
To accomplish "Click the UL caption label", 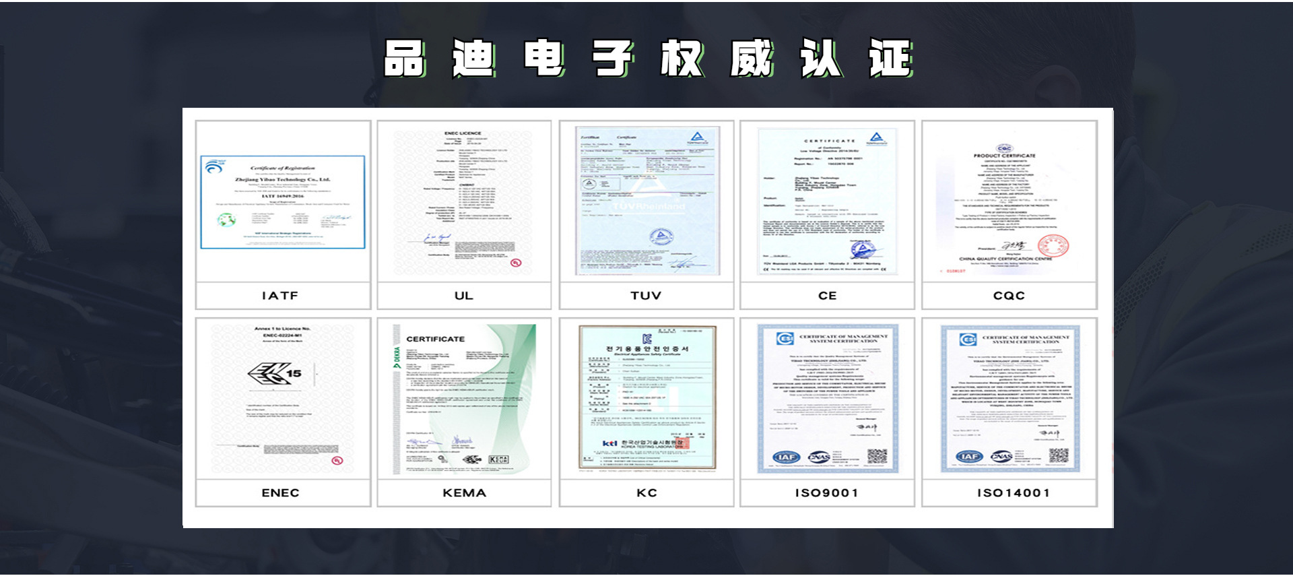I will point(463,296).
